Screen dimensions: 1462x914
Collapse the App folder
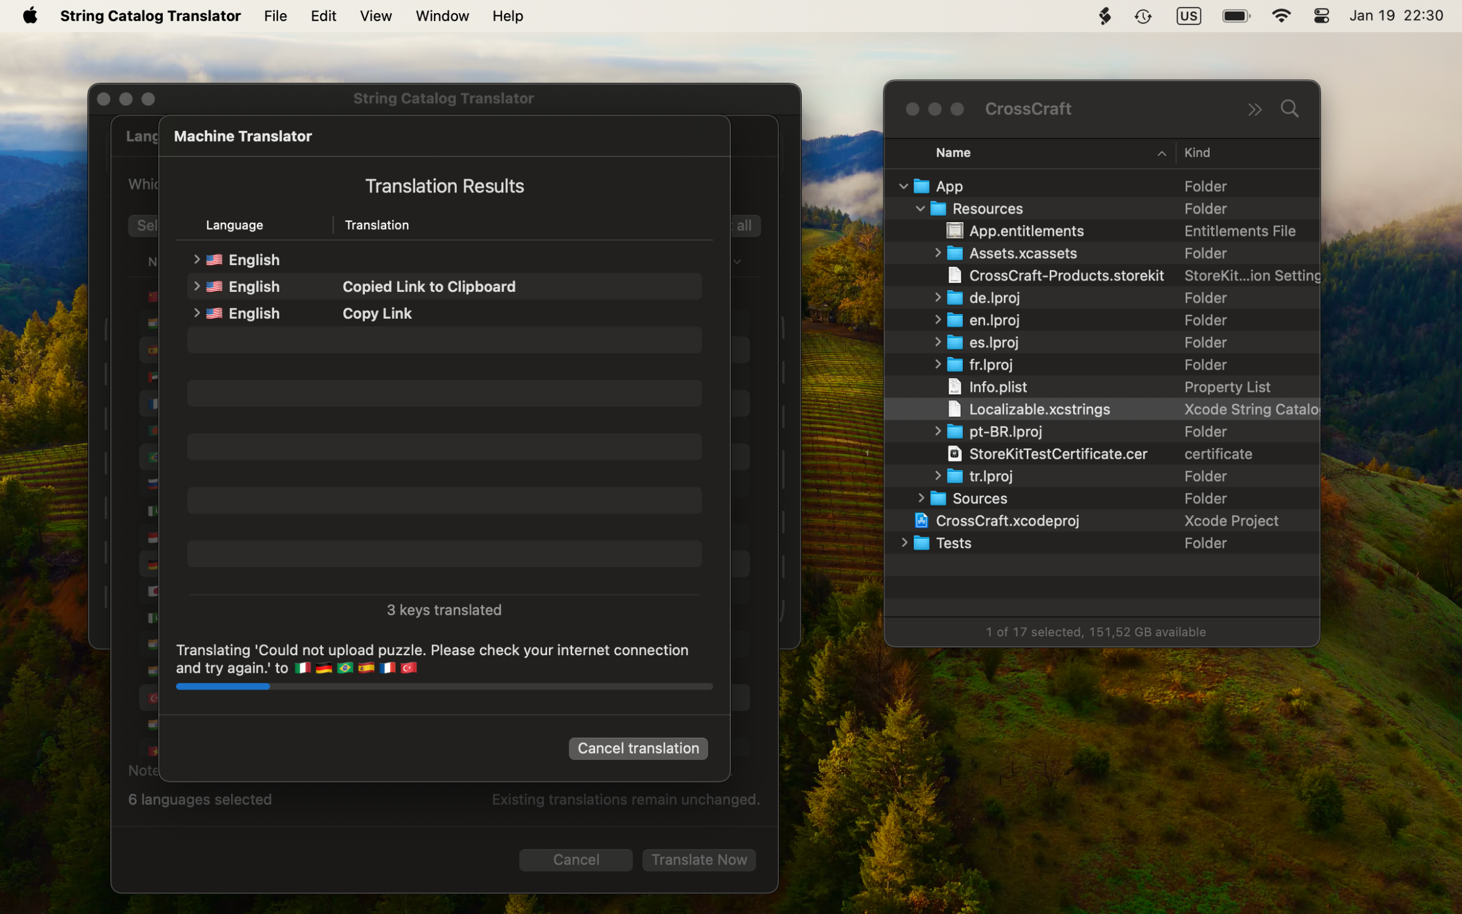point(904,186)
